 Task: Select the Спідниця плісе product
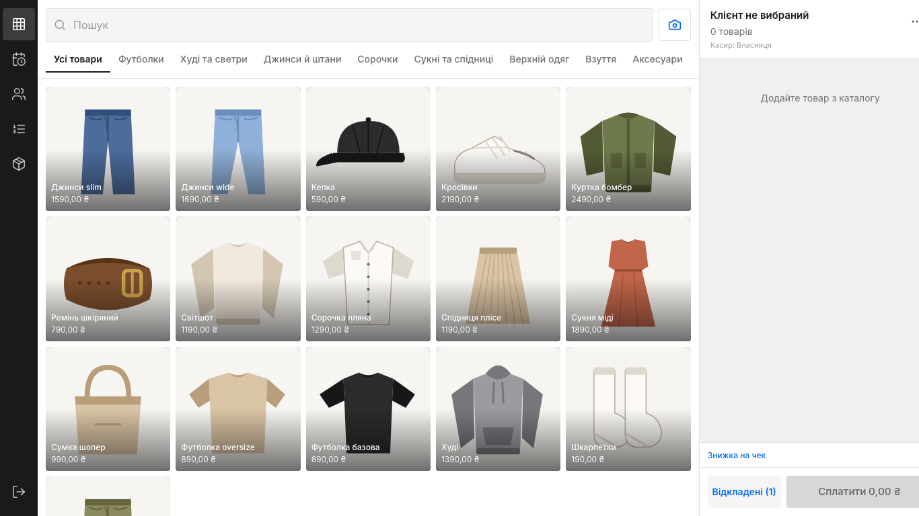[x=498, y=279]
